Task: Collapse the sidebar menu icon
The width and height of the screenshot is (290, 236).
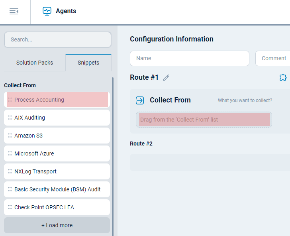Action: click(x=14, y=11)
